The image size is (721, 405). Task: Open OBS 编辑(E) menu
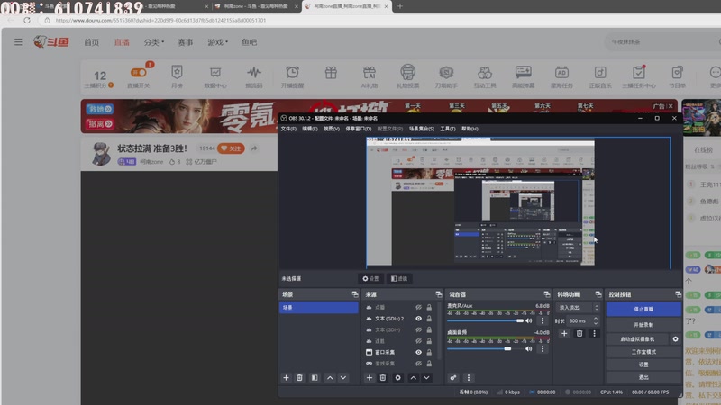pos(310,129)
